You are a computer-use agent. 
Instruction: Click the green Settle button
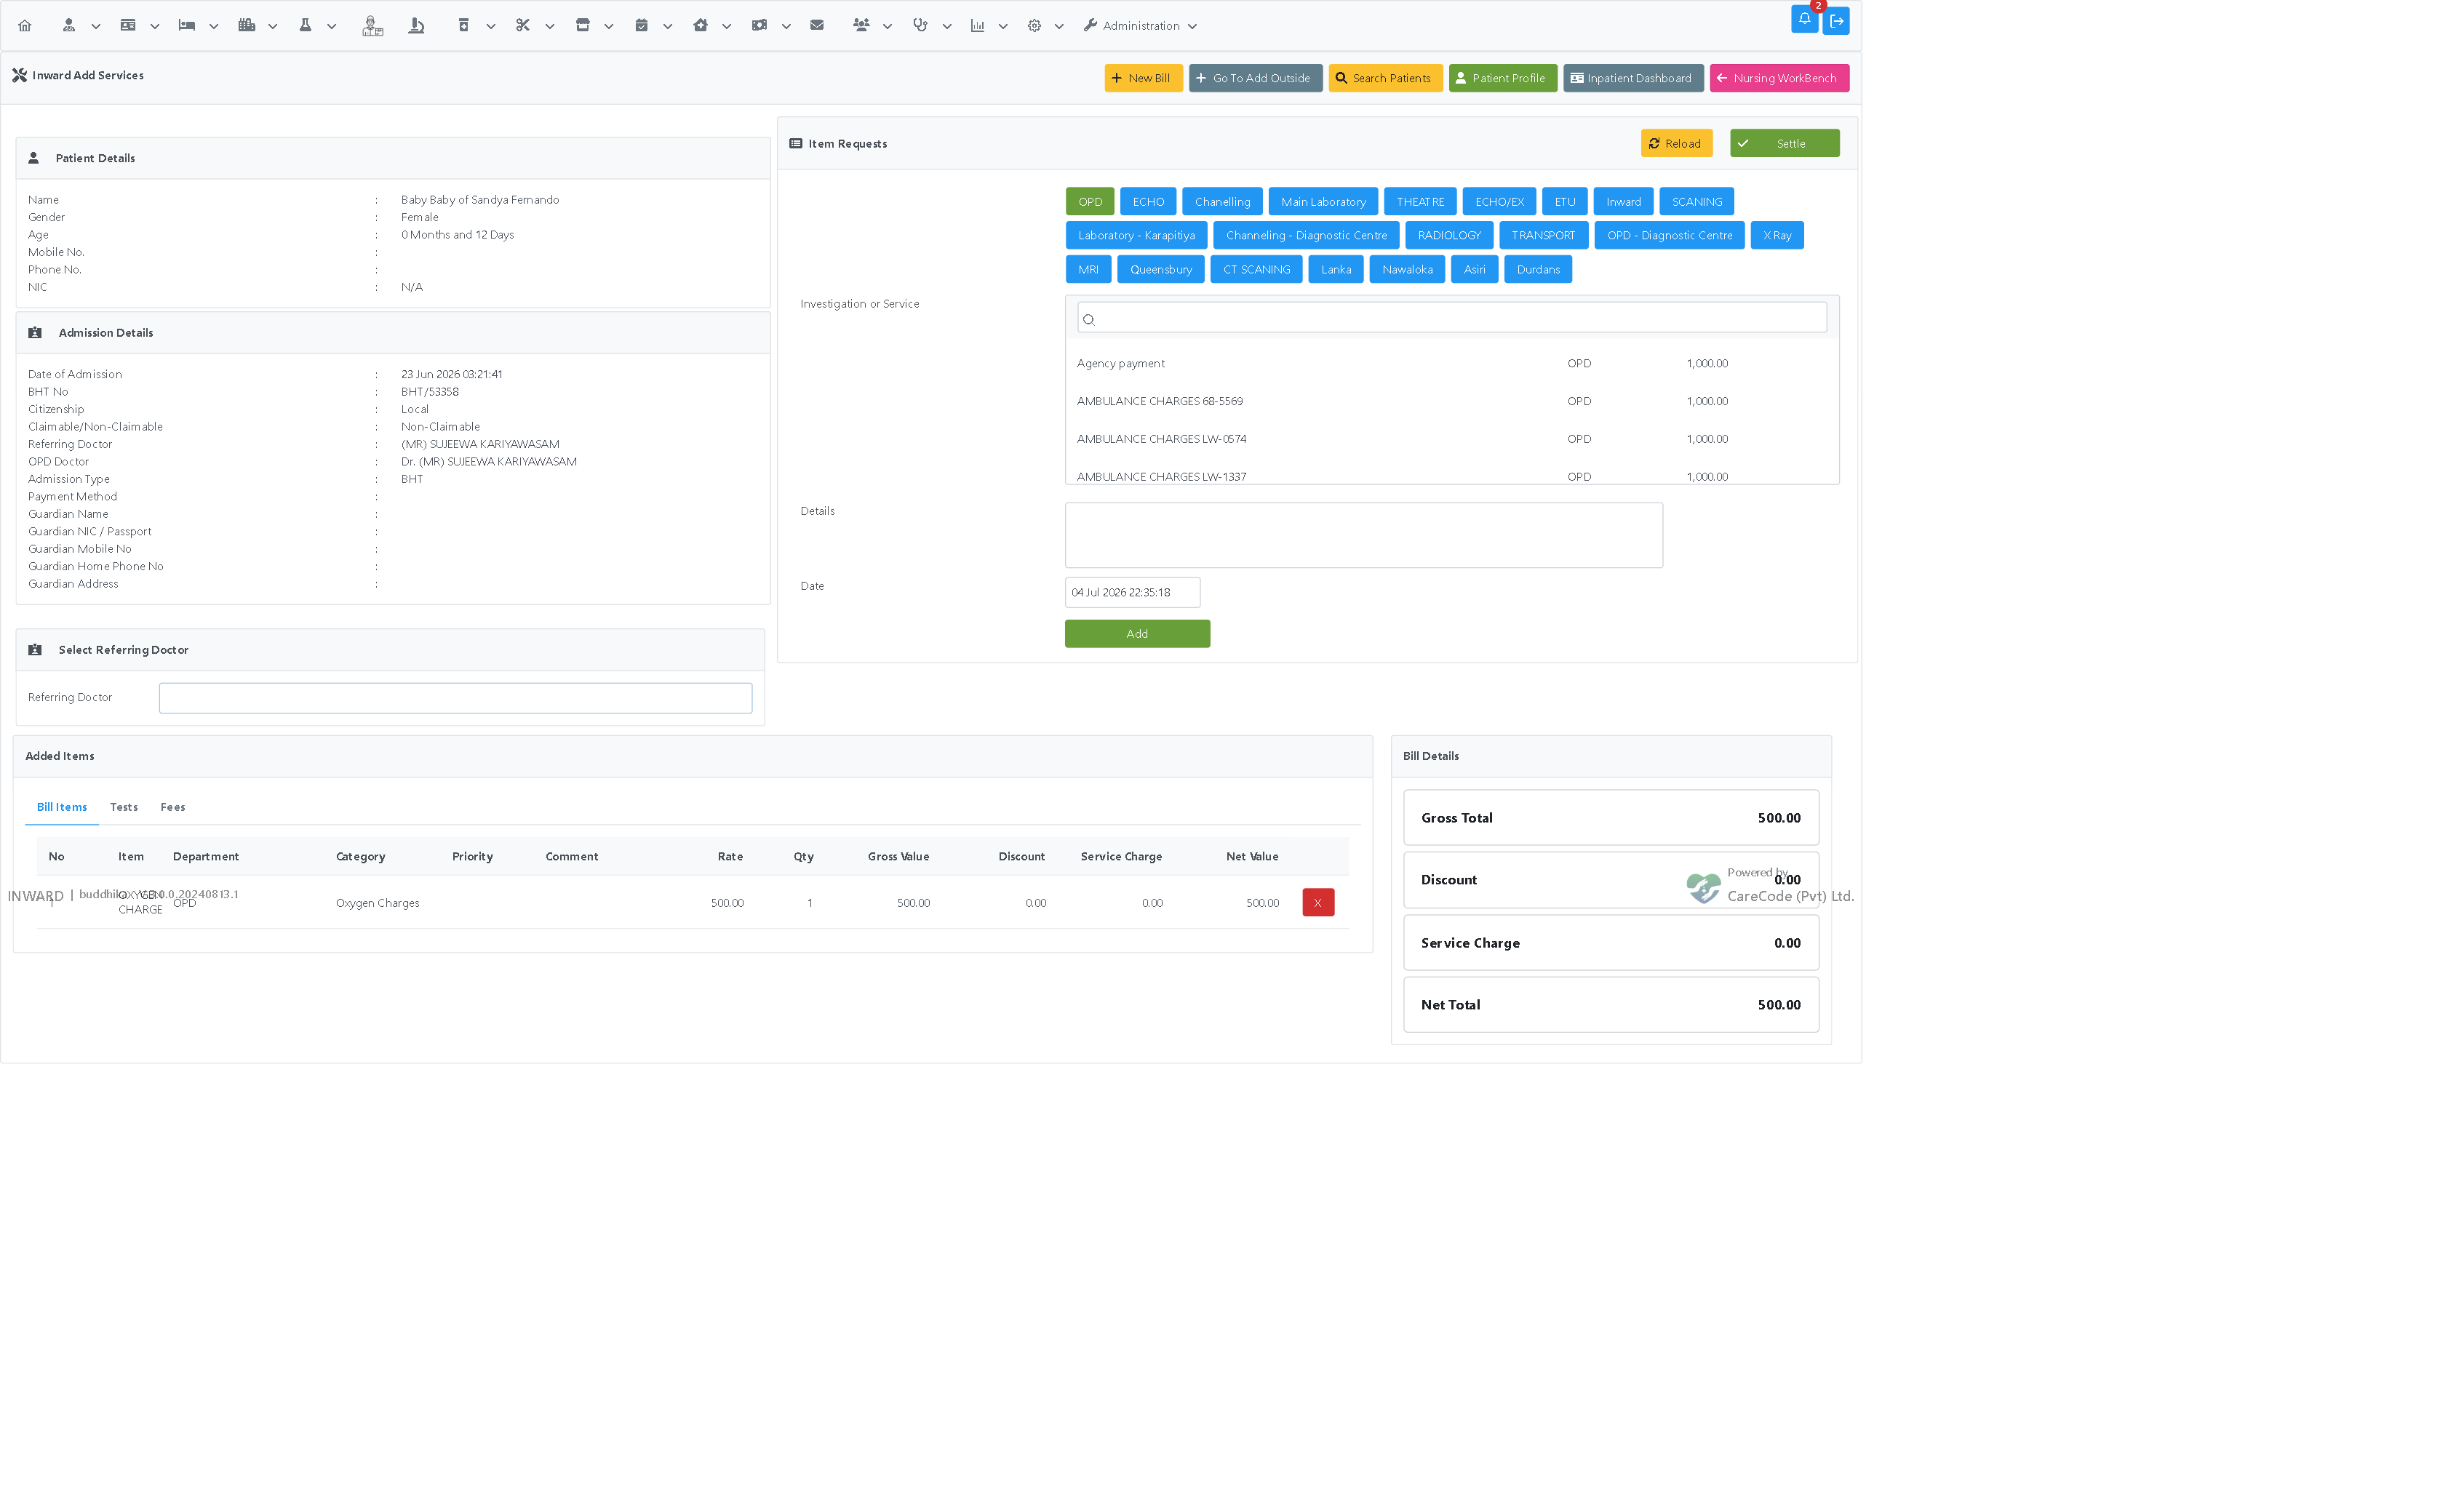[x=1784, y=143]
